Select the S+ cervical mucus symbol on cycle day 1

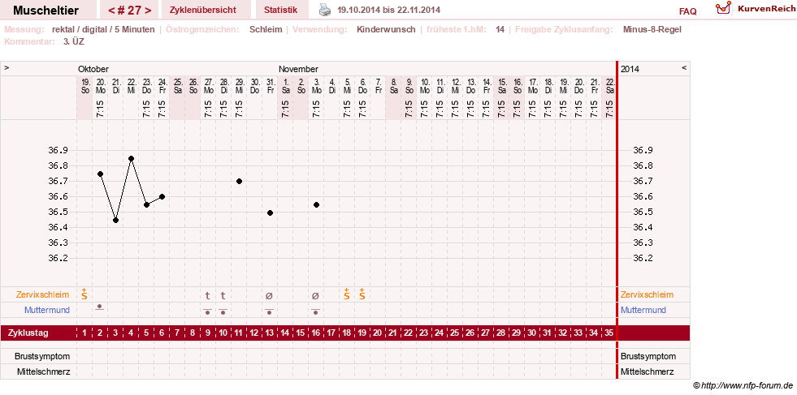[x=84, y=294]
